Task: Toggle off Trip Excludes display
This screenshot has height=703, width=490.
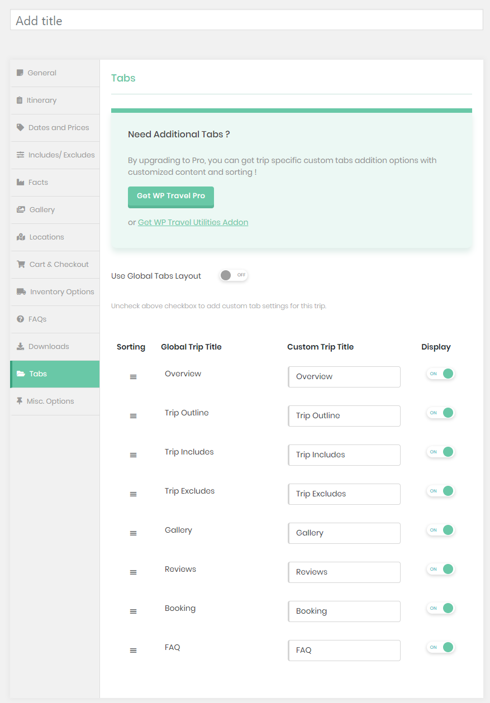Action: coord(441,491)
